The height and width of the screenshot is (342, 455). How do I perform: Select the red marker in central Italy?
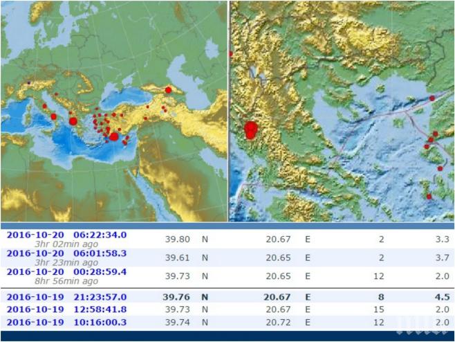45,106
